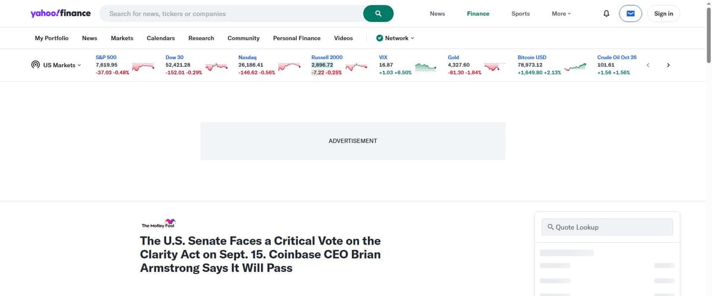Screen dimensions: 712x296
Task: Open the Crude Oil Oct 26 link
Action: point(617,57)
